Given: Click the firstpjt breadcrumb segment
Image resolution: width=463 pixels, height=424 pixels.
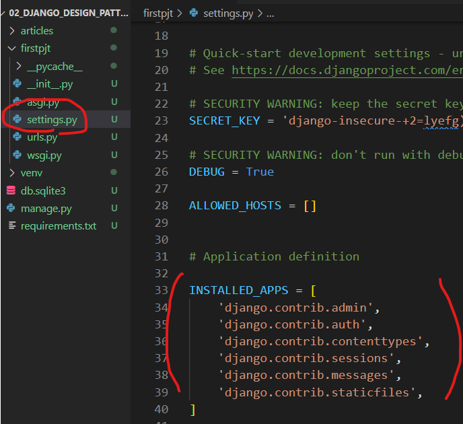Looking at the screenshot, I should click(158, 13).
